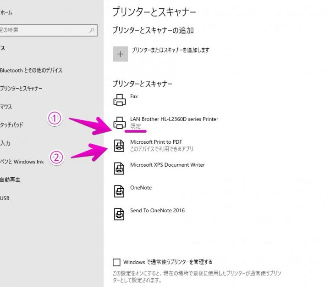Enable the 'Windows で通常使うプリンターを管理する' checkbox
This screenshot has width=330, height=287.
(x=116, y=262)
